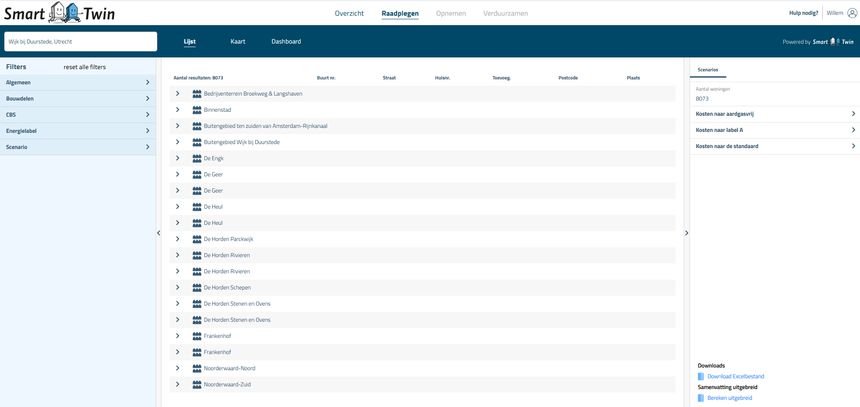
Task: Open the Dashboard tab
Action: point(286,42)
